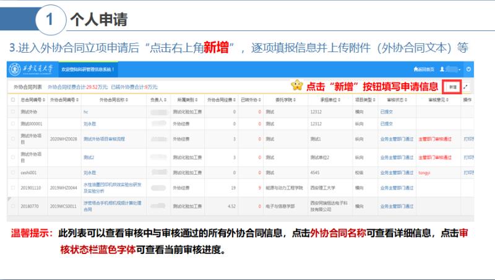495x280 pixels.
Task: Open the user account dropdown
Action: click(x=452, y=69)
